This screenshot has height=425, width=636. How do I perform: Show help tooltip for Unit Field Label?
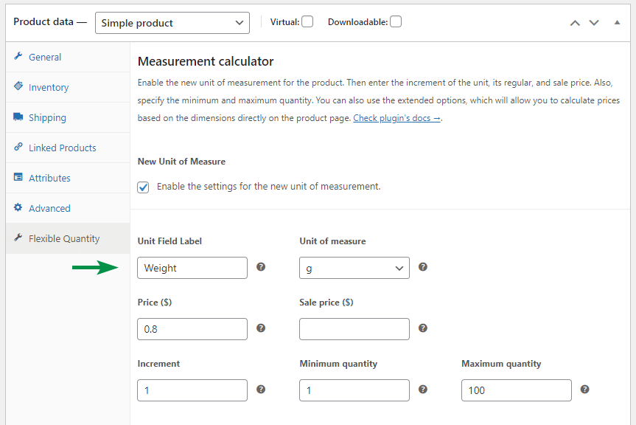click(x=261, y=266)
